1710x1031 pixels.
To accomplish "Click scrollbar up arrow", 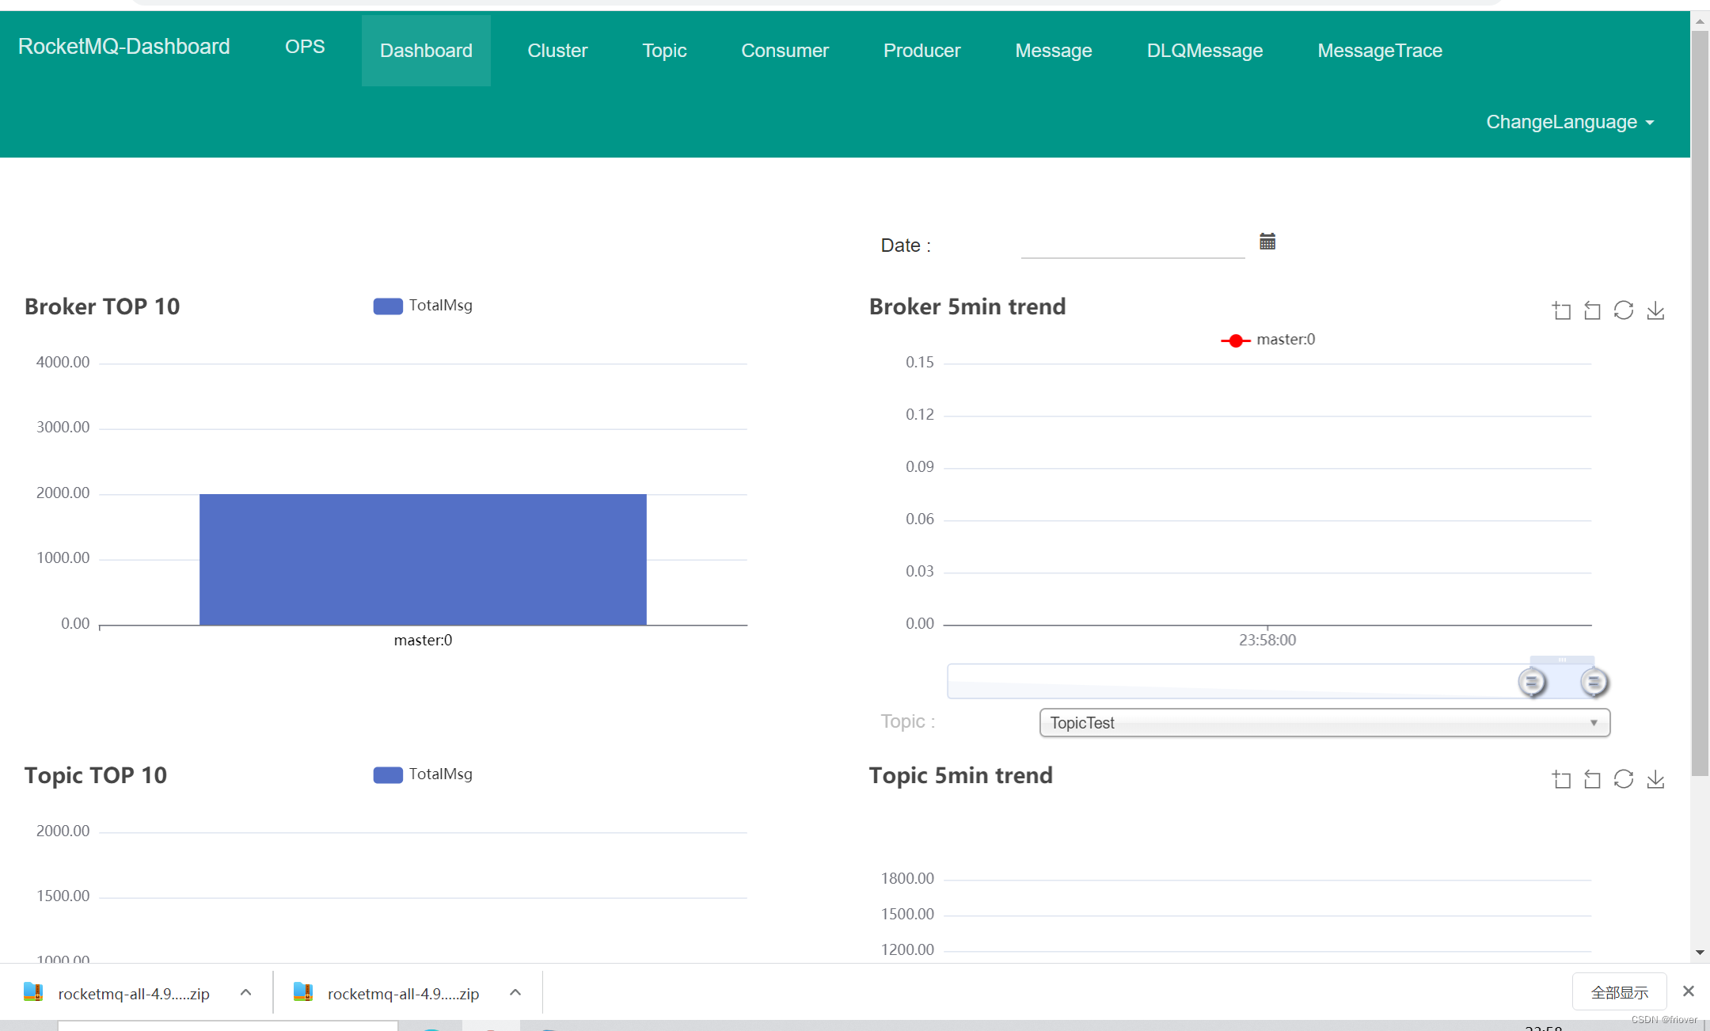I will (x=1700, y=21).
